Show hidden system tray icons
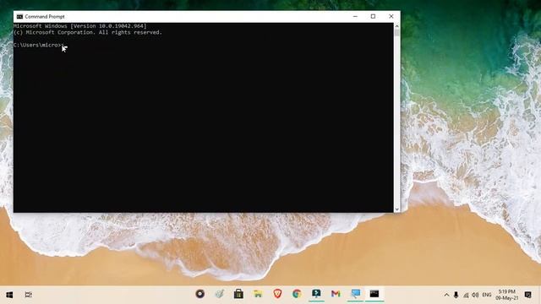This screenshot has height=304, width=541. (446, 295)
